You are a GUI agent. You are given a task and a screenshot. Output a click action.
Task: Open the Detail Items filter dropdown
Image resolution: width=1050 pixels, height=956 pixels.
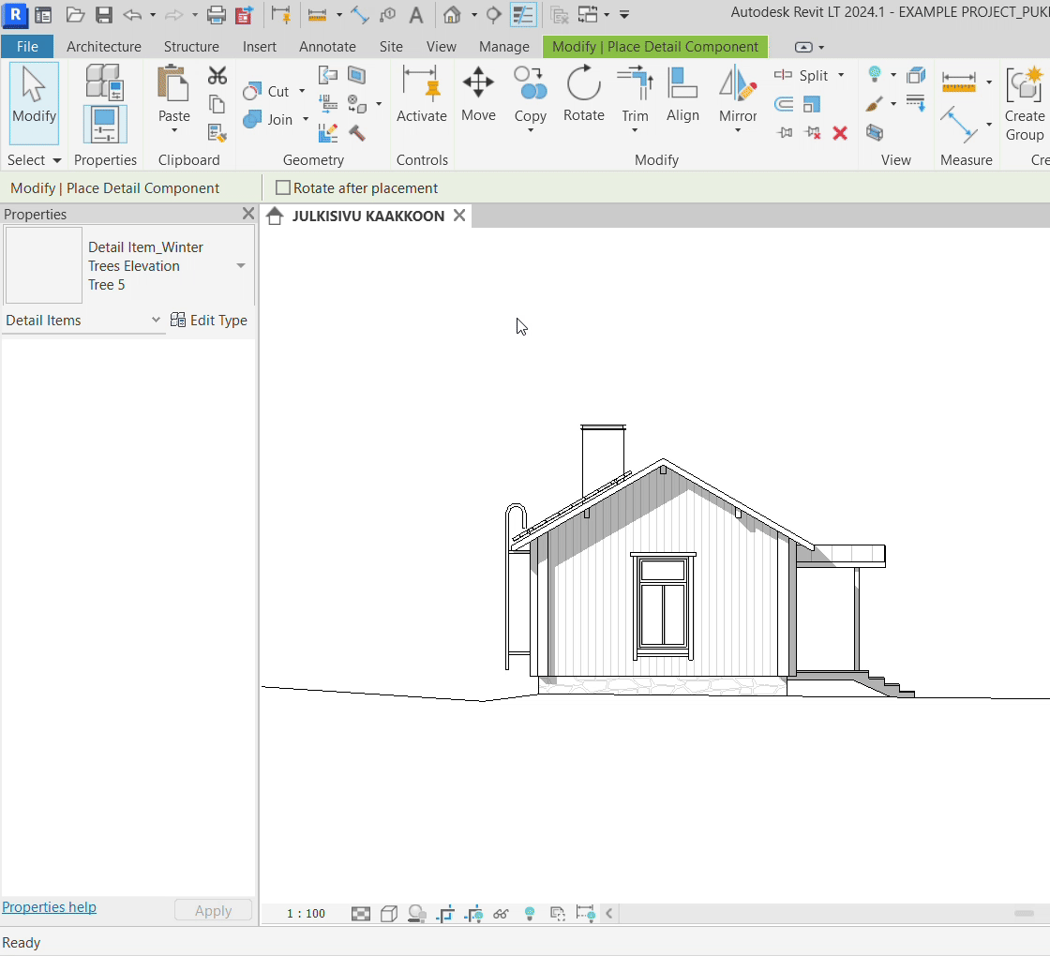coord(156,321)
